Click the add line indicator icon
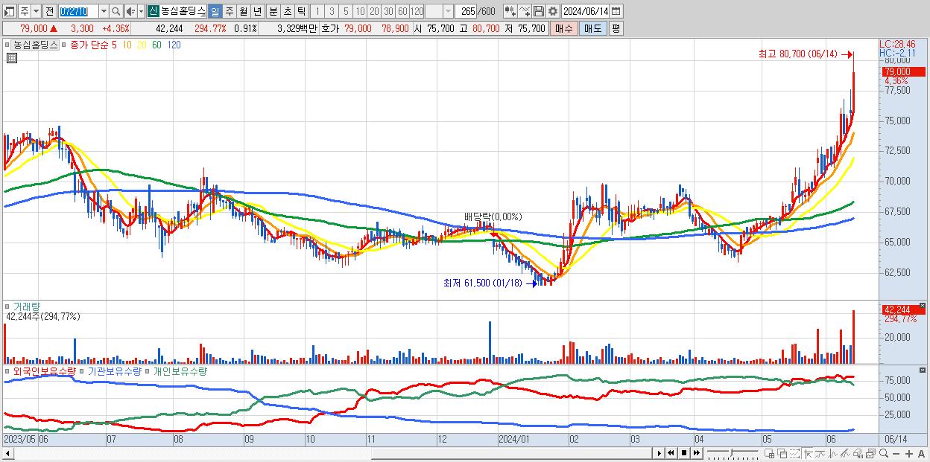The width and height of the screenshot is (930, 462). coord(524,12)
